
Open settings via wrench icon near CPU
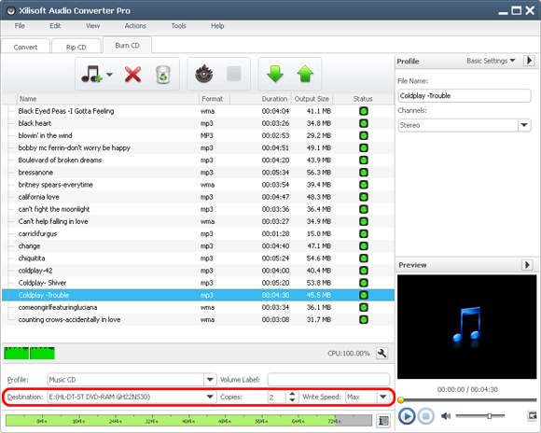(x=381, y=354)
